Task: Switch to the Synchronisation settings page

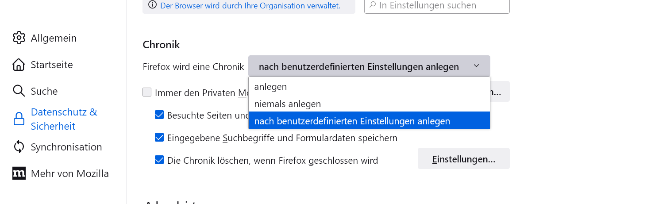Action: 66,147
